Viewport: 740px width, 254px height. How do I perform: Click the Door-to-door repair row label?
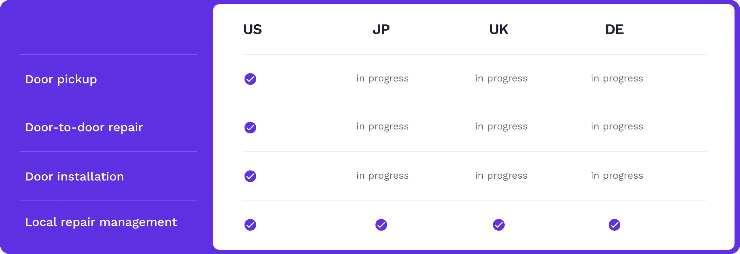[84, 127]
